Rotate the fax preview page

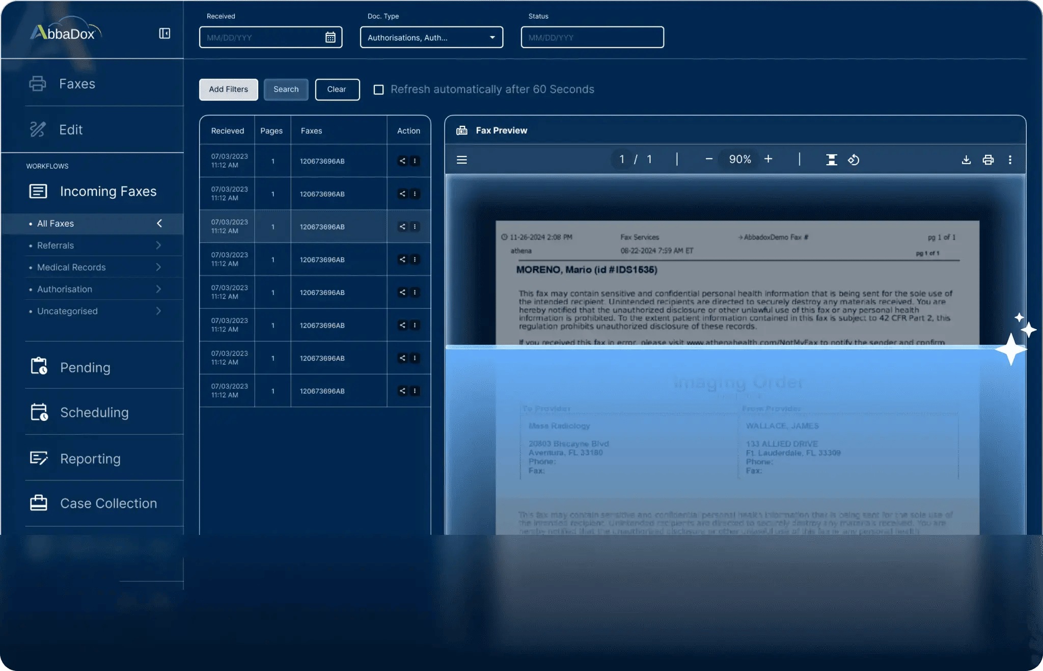pos(854,160)
